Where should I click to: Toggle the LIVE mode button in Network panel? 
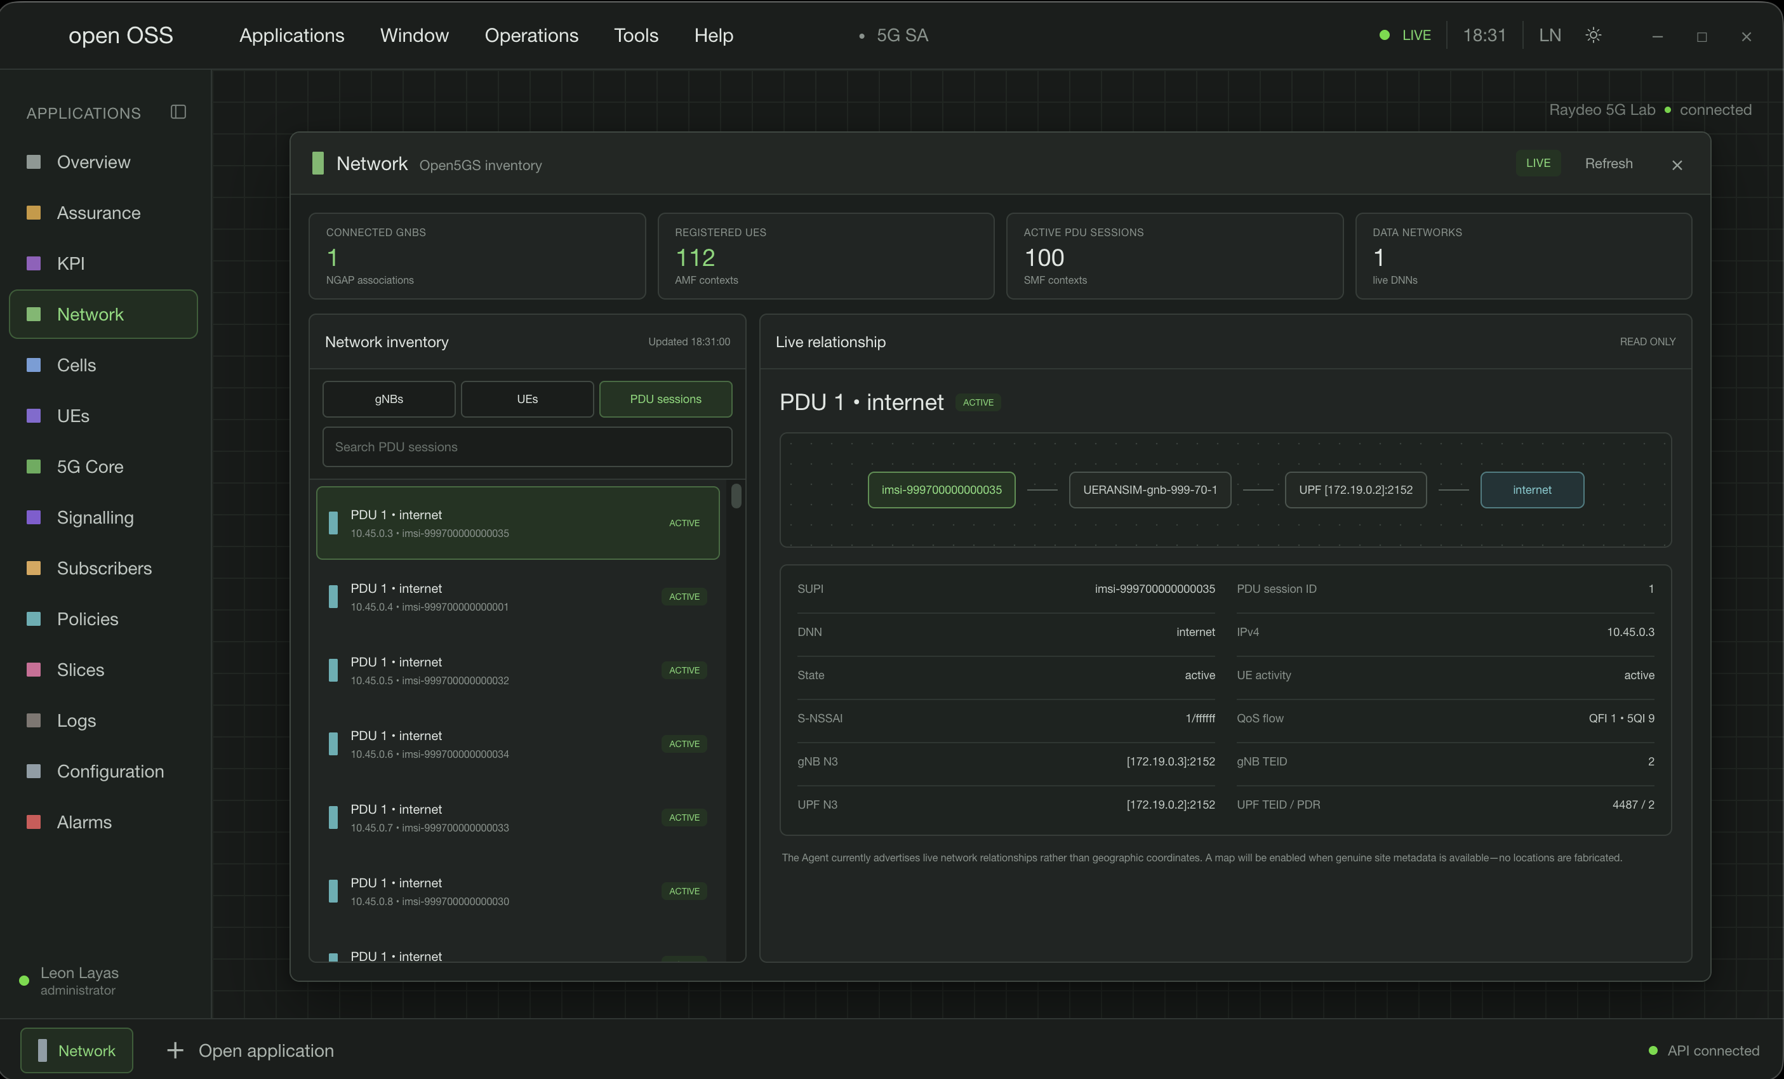coord(1538,163)
